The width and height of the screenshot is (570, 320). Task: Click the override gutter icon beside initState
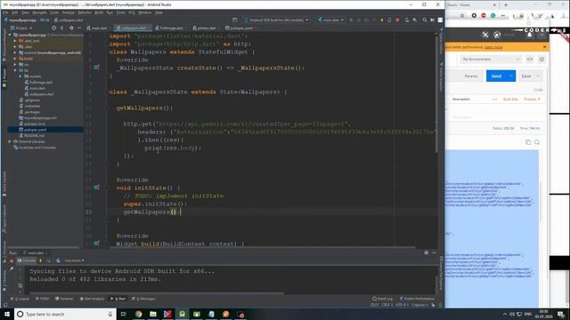tap(96, 188)
